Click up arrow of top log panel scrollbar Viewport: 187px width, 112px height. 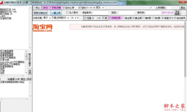(x=30, y=8)
